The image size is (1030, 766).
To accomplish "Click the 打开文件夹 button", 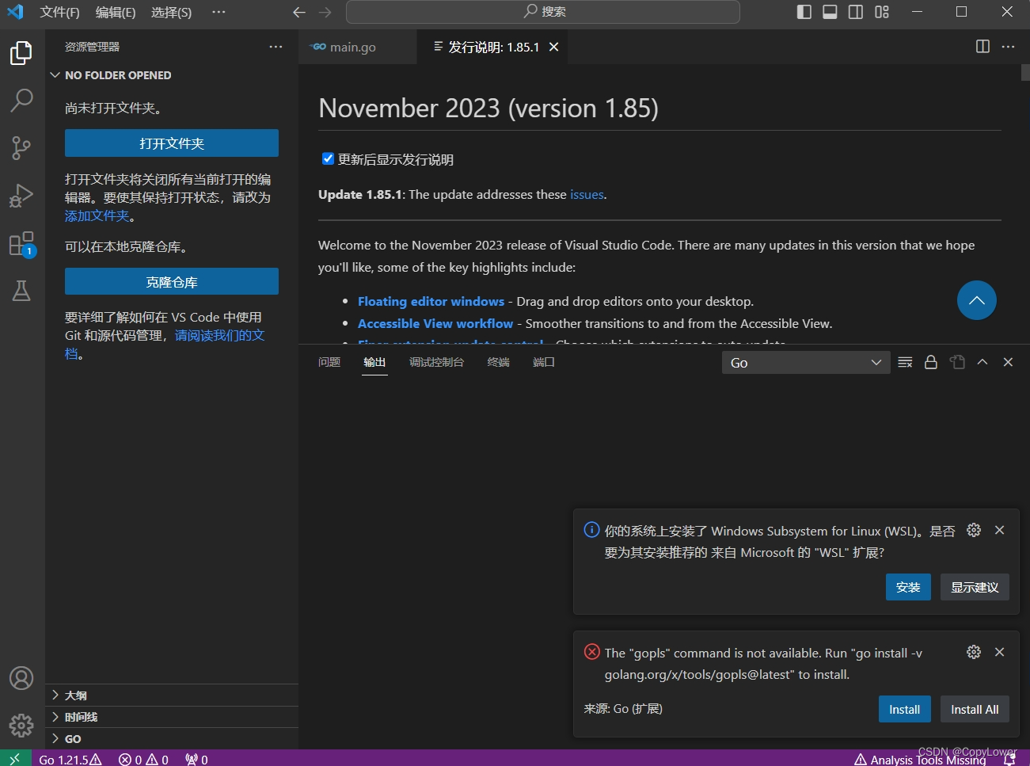I will pos(172,143).
